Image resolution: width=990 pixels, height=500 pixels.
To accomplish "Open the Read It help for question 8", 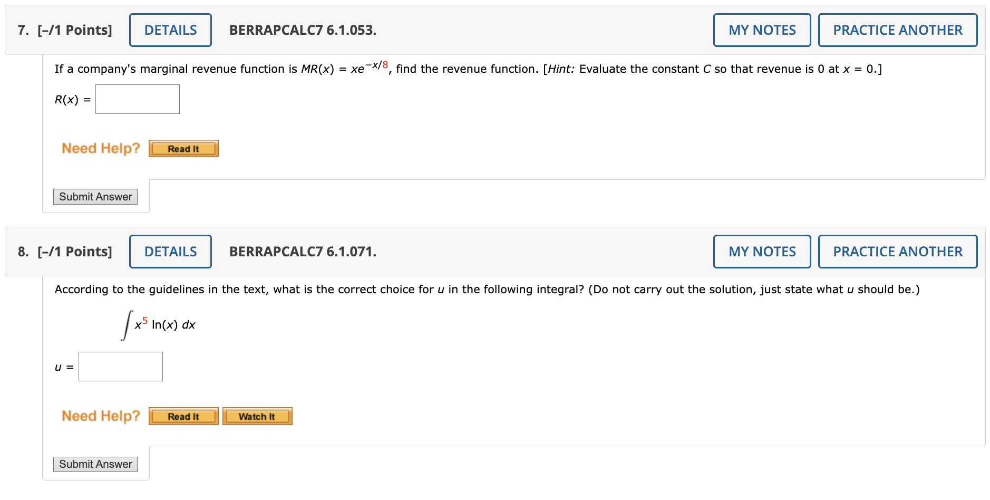I will click(x=183, y=416).
